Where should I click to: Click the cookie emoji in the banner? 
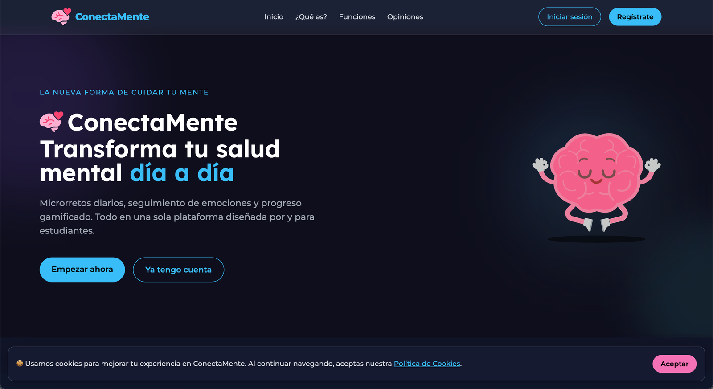(x=20, y=364)
